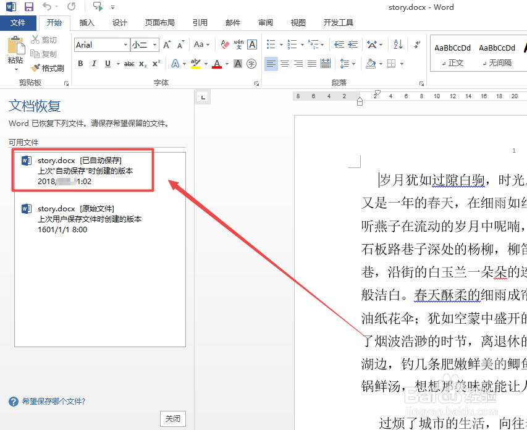Click the tab stop selector box
Screen dimensions: 527x430
pos(203,98)
